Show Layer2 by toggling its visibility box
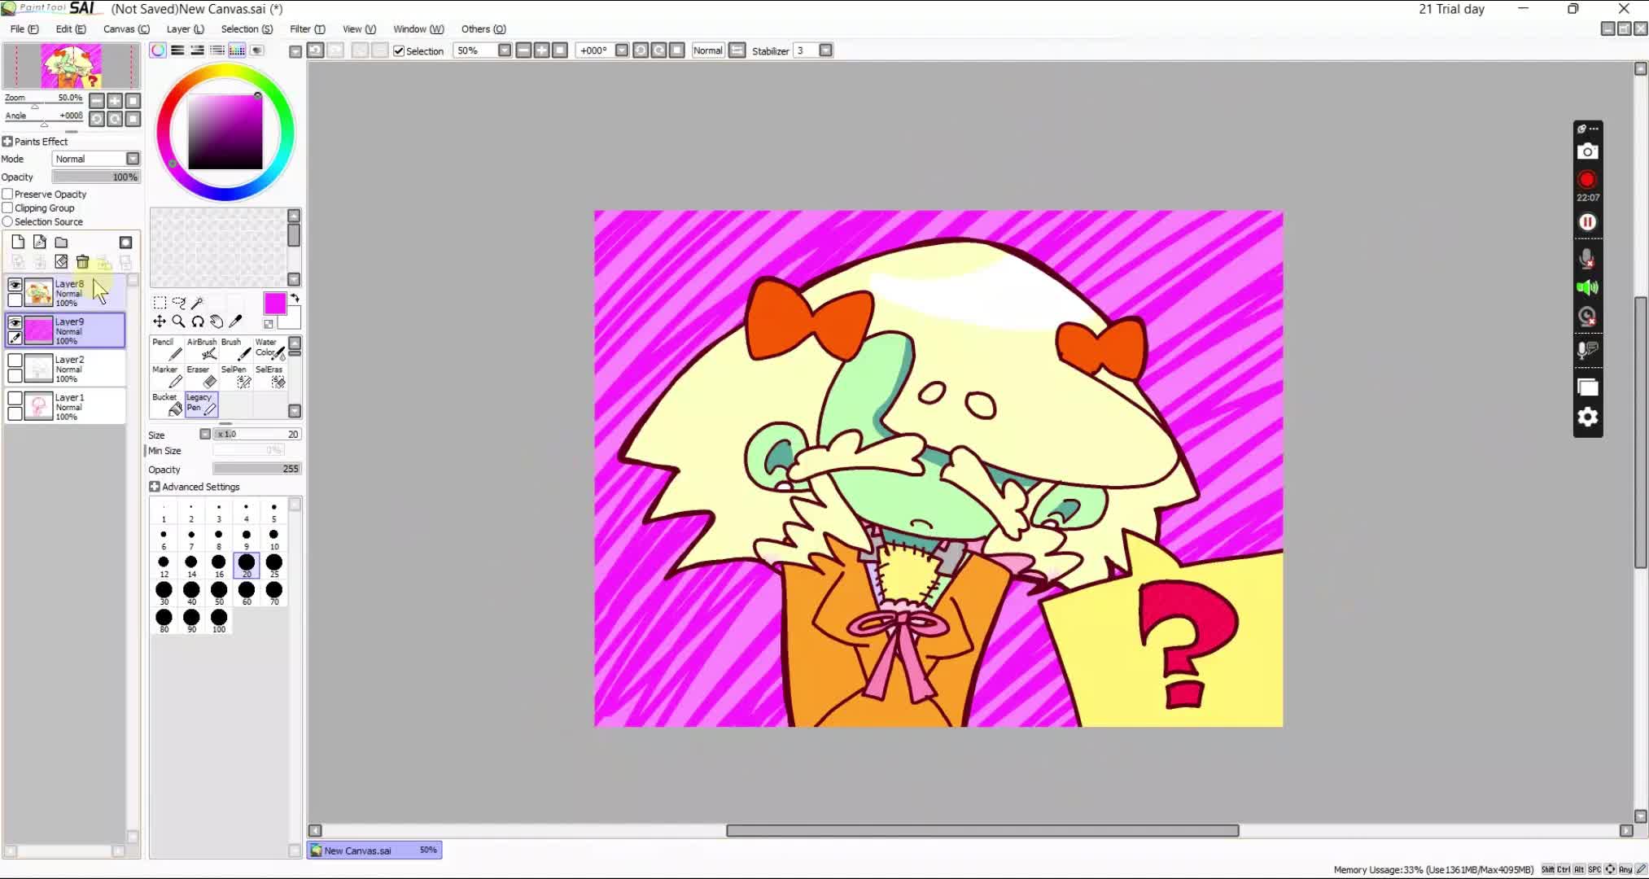The height and width of the screenshot is (879, 1649). 15,360
